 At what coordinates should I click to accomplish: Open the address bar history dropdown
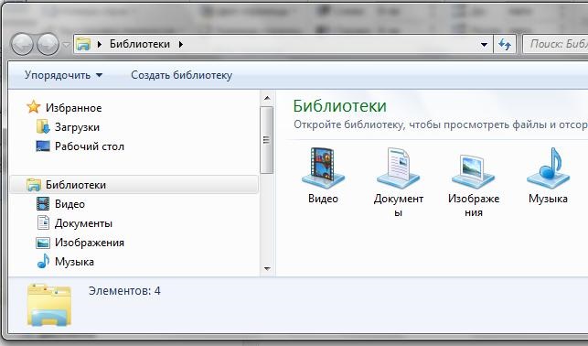tap(484, 44)
